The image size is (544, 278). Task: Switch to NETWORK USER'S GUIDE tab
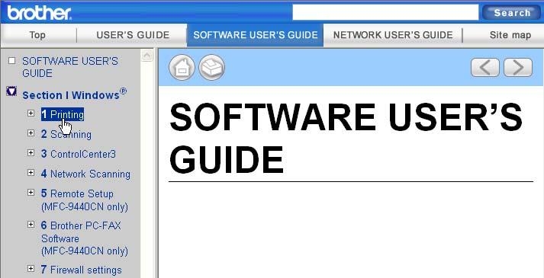393,35
